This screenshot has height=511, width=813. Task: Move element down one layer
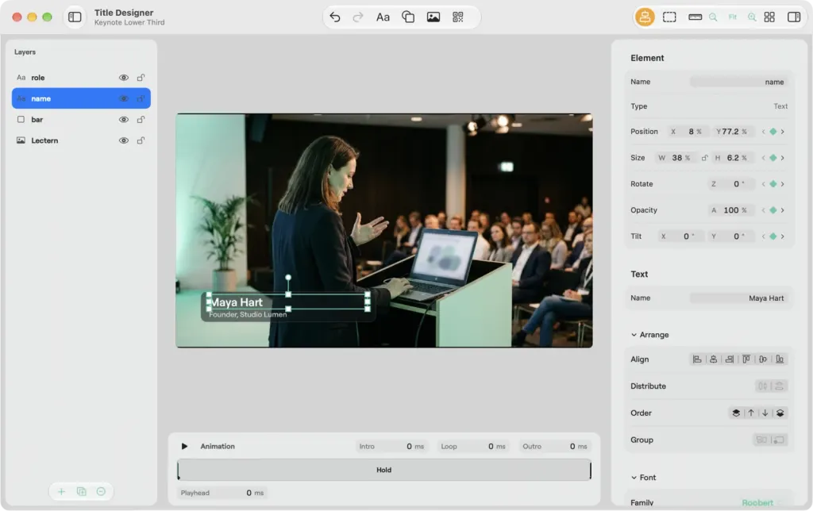tap(765, 413)
